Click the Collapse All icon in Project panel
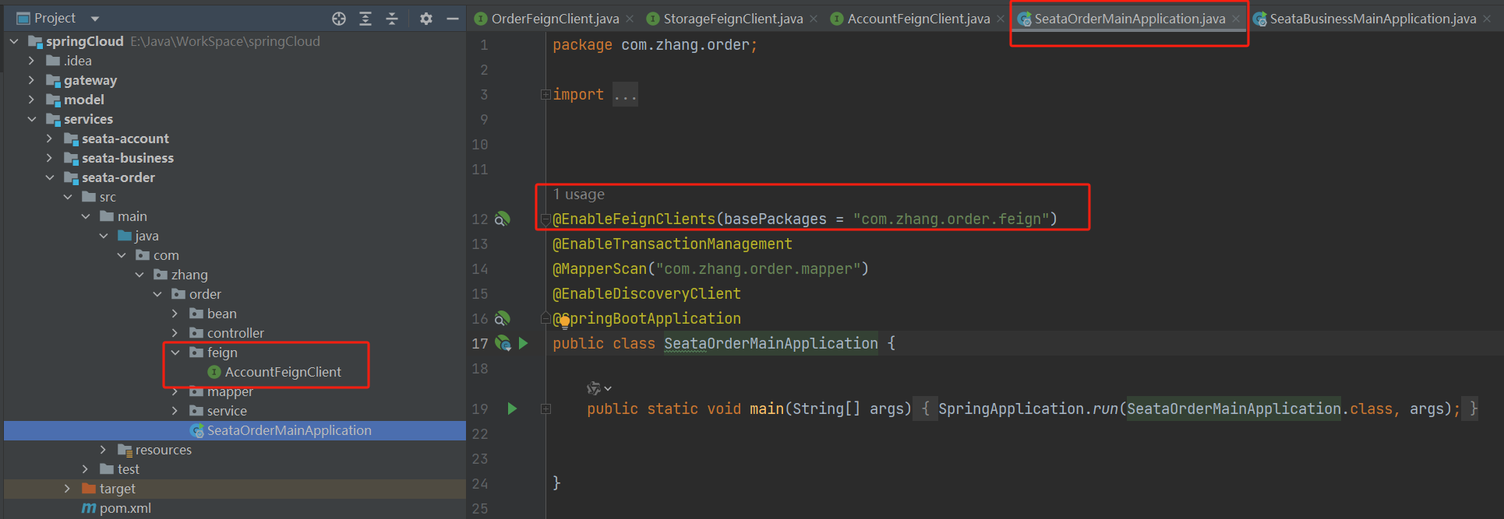 point(392,19)
